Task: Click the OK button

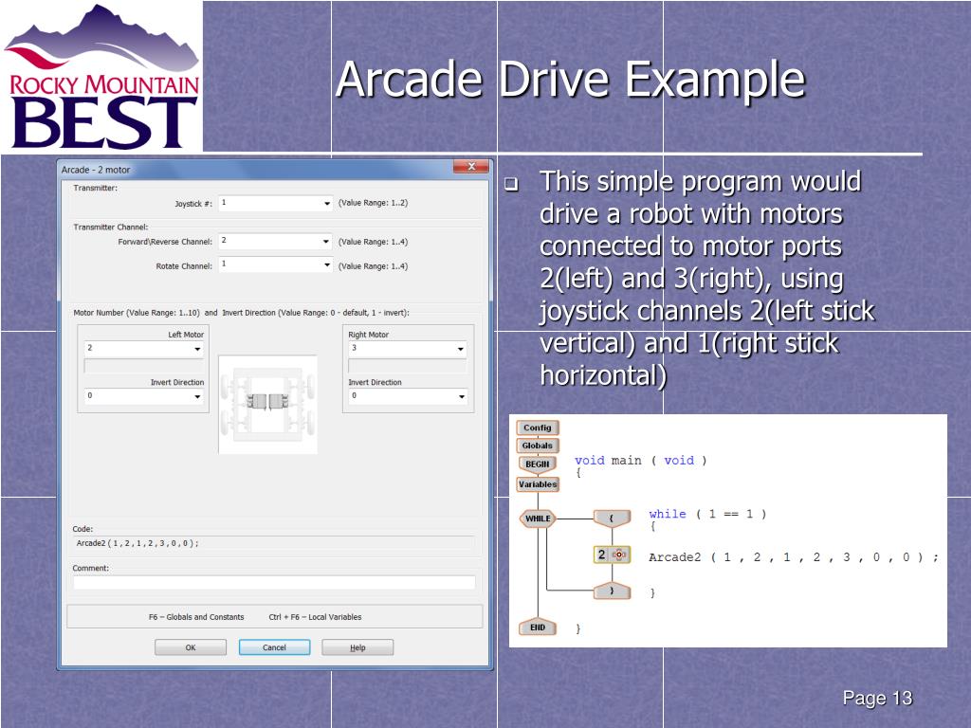Action: point(191,647)
